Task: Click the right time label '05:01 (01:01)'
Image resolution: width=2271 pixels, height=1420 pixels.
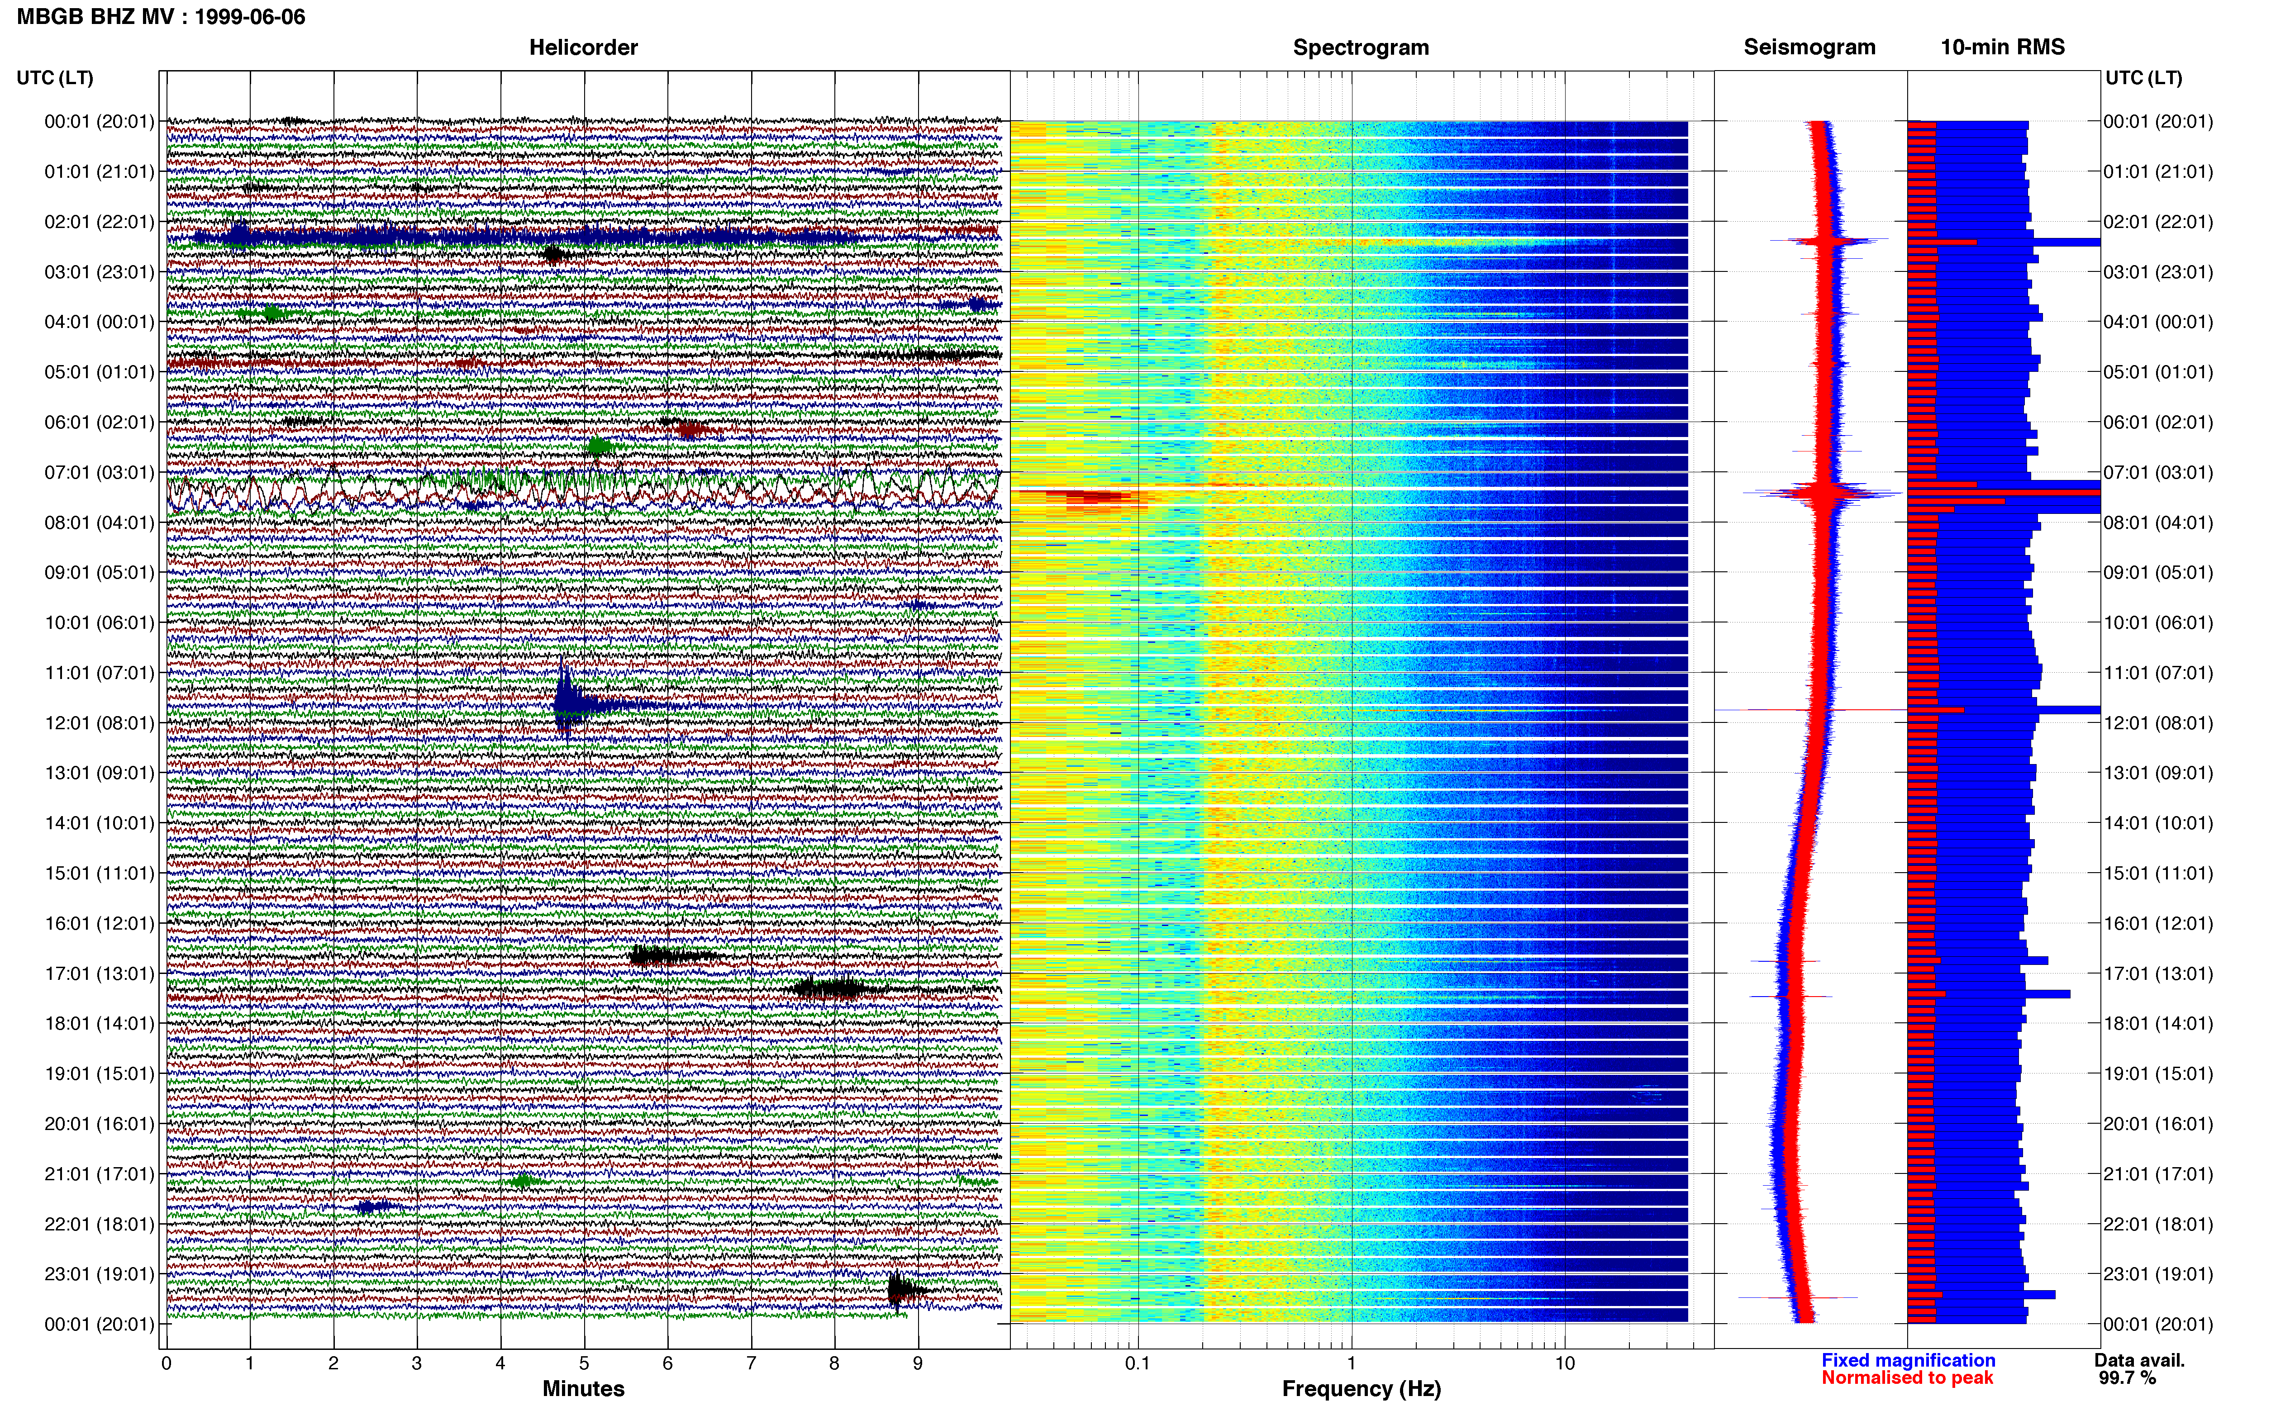Action: coord(2157,372)
